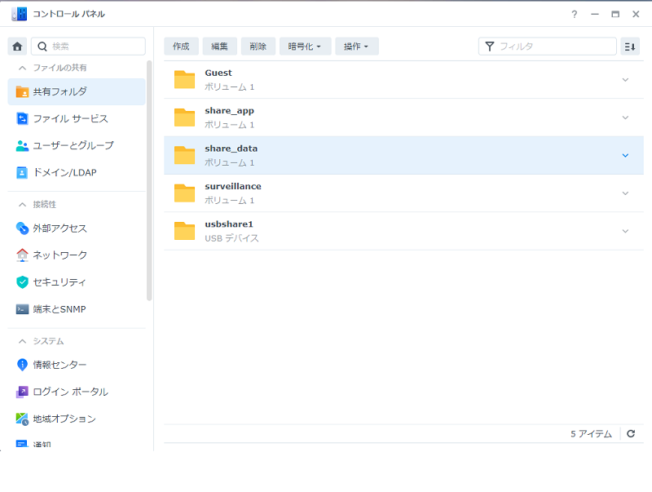Click the usbshare1 folder icon
This screenshot has height=492, width=652.
point(185,231)
